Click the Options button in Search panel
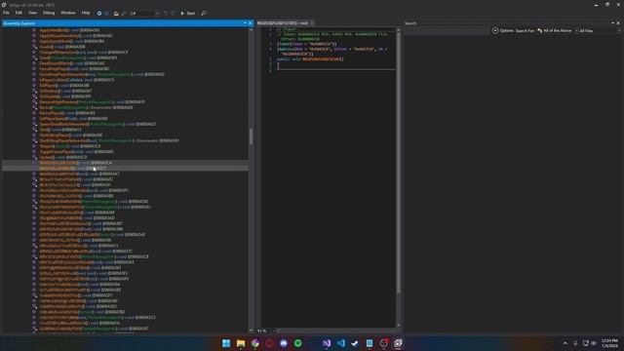 (x=503, y=30)
